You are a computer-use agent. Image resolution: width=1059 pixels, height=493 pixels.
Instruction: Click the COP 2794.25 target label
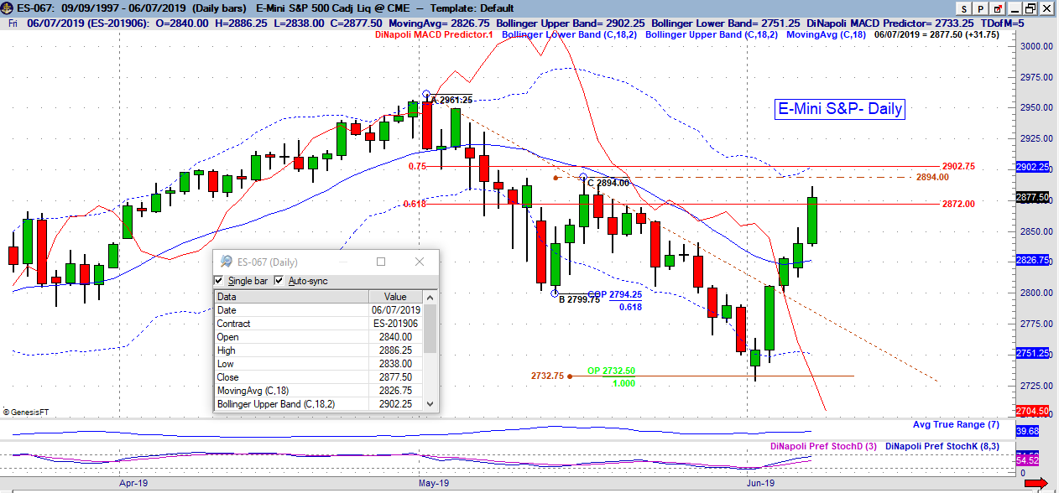[614, 295]
